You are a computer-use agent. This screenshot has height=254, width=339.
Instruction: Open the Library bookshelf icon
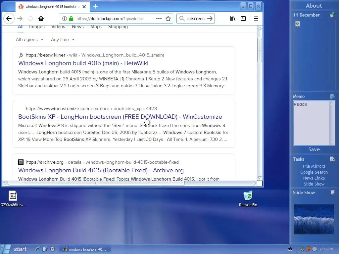(233, 19)
